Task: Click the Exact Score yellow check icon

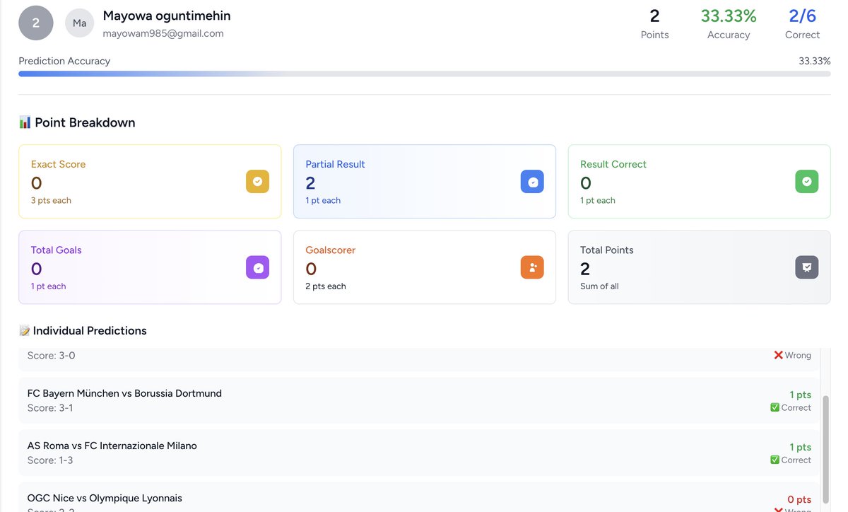Action: coord(257,182)
